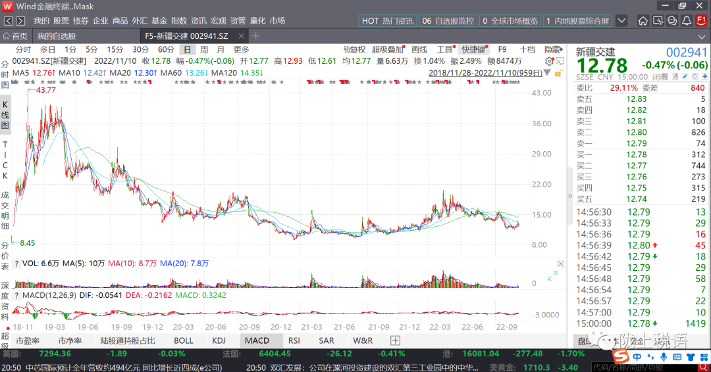Expand the tab bar chevron on the right
Viewport: 711px width, 372px height.
click(702, 37)
